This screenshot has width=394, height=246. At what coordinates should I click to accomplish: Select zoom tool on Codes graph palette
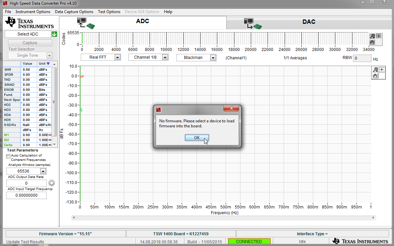(x=372, y=36)
